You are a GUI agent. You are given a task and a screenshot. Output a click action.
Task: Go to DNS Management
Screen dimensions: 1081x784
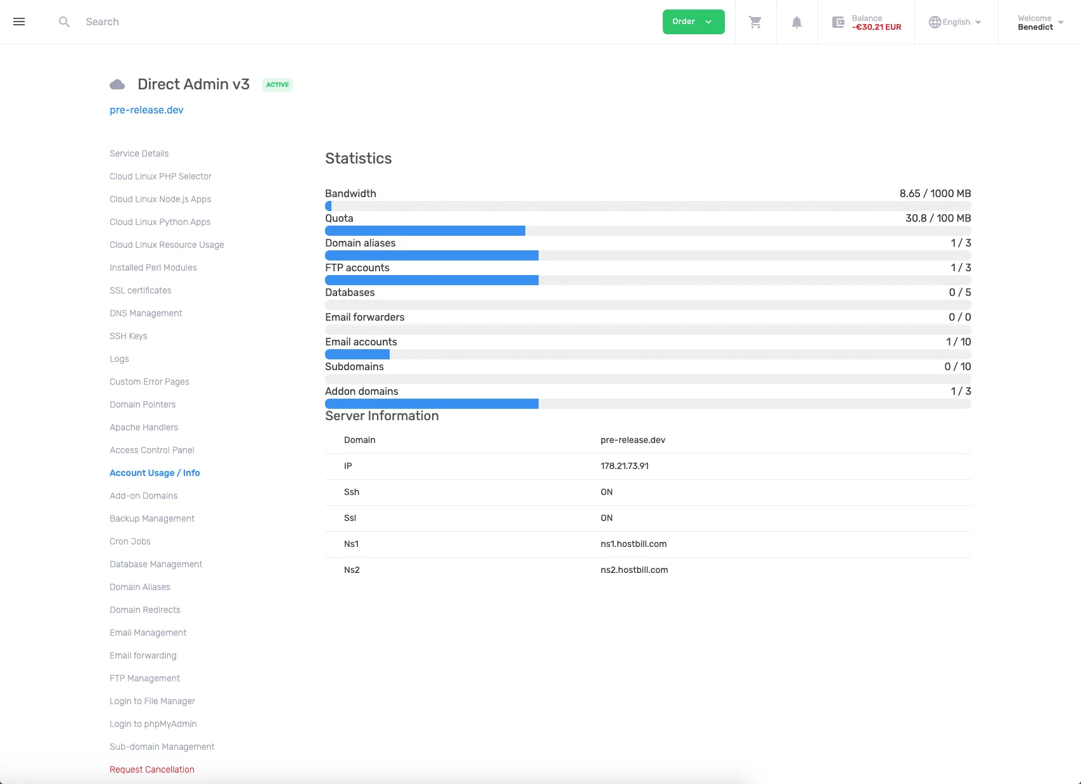tap(146, 313)
